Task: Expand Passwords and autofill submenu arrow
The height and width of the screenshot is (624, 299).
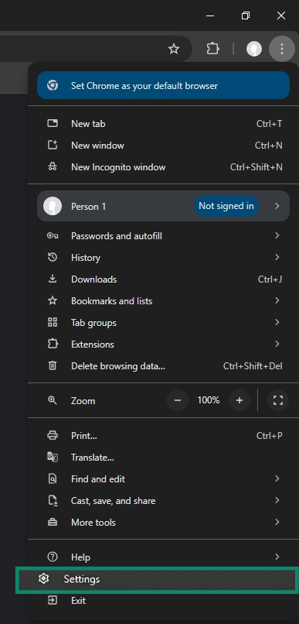Action: tap(277, 236)
